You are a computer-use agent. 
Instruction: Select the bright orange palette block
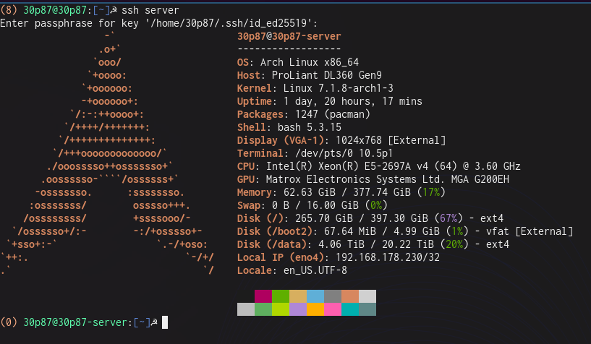(315, 309)
